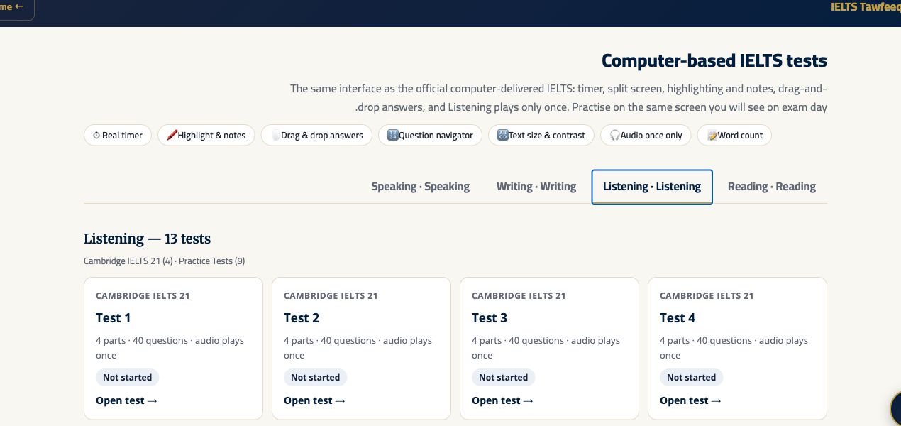
Task: Click the Test 3 card title
Action: (x=490, y=318)
